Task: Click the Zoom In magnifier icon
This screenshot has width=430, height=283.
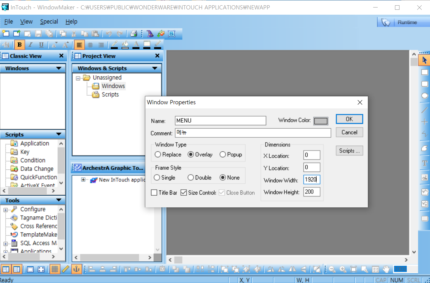Action: (343, 269)
